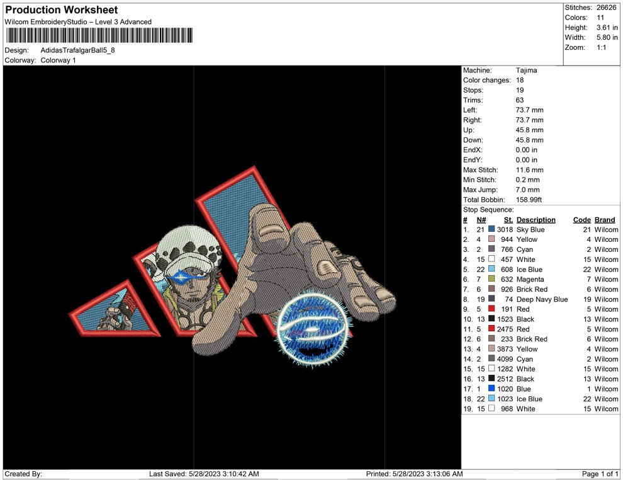This screenshot has width=623, height=480.
Task: Click the Code column header
Action: [x=581, y=220]
